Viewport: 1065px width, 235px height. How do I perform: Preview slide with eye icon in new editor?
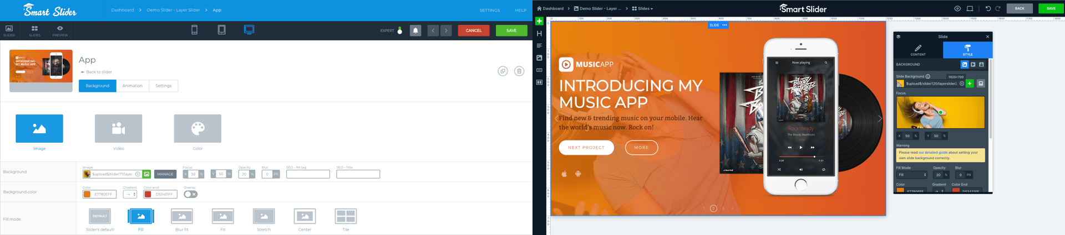click(957, 8)
